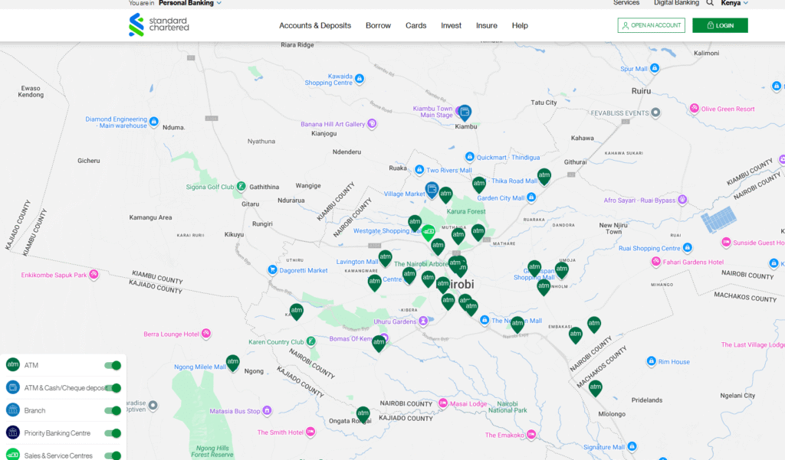Click the Olive Green Resort hotel pin
The width and height of the screenshot is (785, 460).
tap(695, 109)
